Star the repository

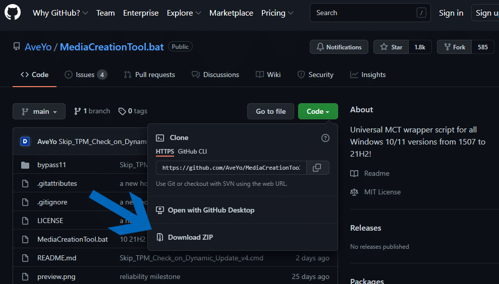click(x=391, y=47)
